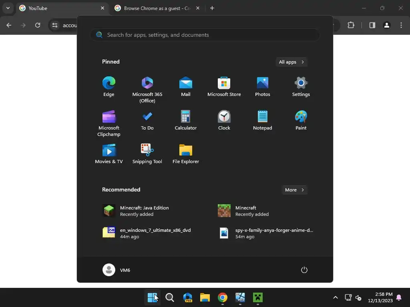Open the Chrome profile menu
This screenshot has width=410, height=307.
(387, 25)
